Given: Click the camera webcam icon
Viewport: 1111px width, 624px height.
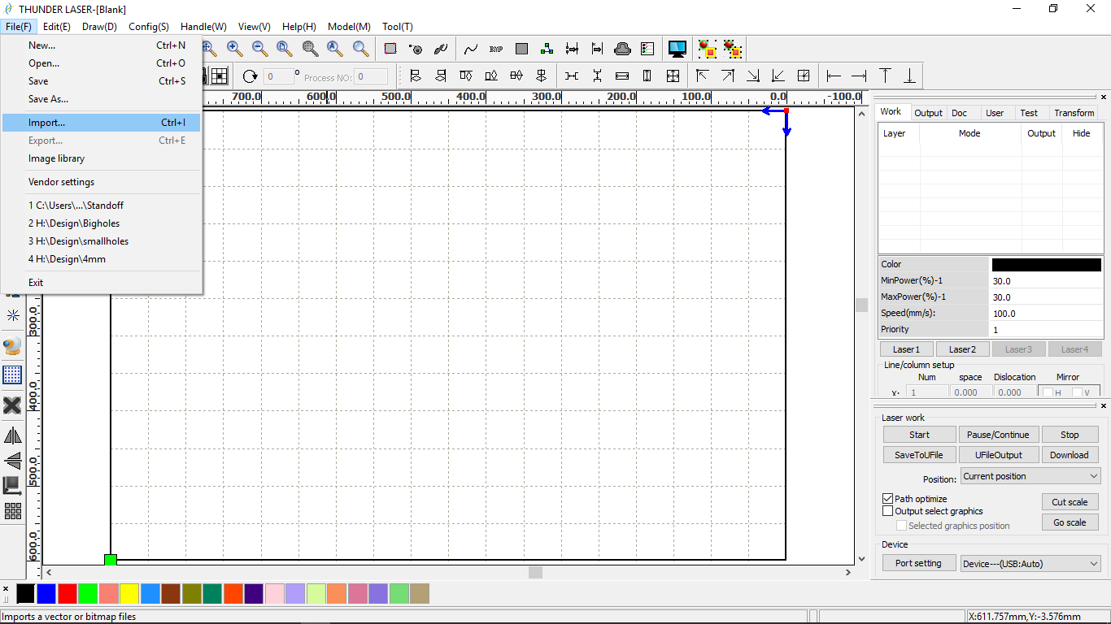Looking at the screenshot, I should click(x=12, y=347).
